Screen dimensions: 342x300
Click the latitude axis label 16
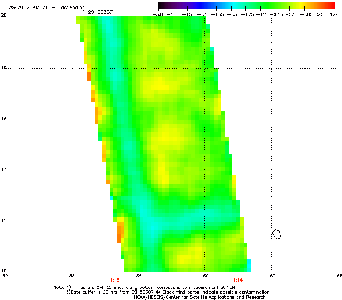(x=4, y=119)
